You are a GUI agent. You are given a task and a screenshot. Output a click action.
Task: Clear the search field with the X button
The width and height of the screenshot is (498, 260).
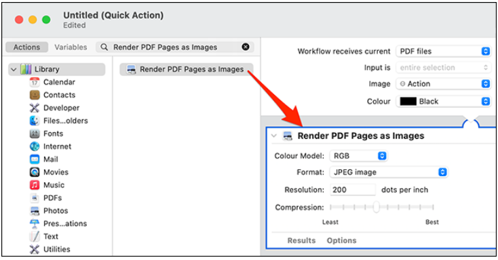pyautogui.click(x=246, y=47)
